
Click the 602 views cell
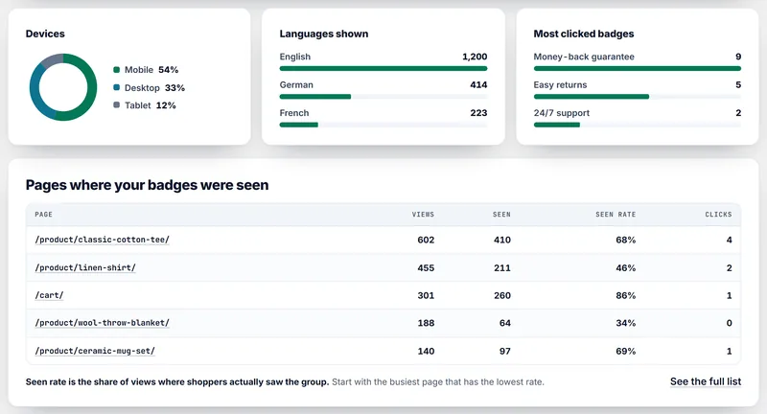click(x=426, y=240)
